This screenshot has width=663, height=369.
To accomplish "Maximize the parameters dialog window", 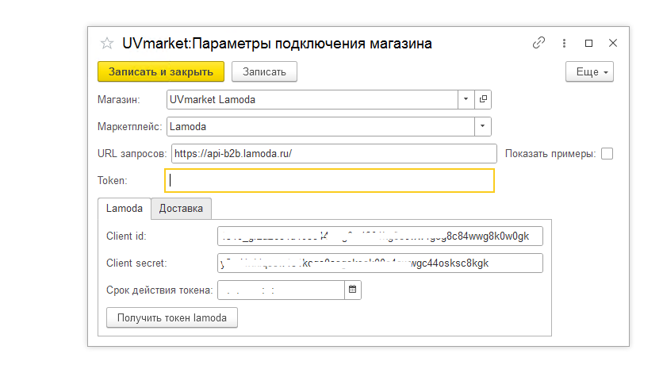I will point(588,43).
